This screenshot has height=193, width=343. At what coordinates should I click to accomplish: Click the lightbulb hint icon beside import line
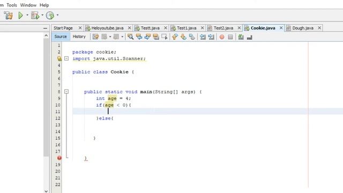click(x=59, y=58)
